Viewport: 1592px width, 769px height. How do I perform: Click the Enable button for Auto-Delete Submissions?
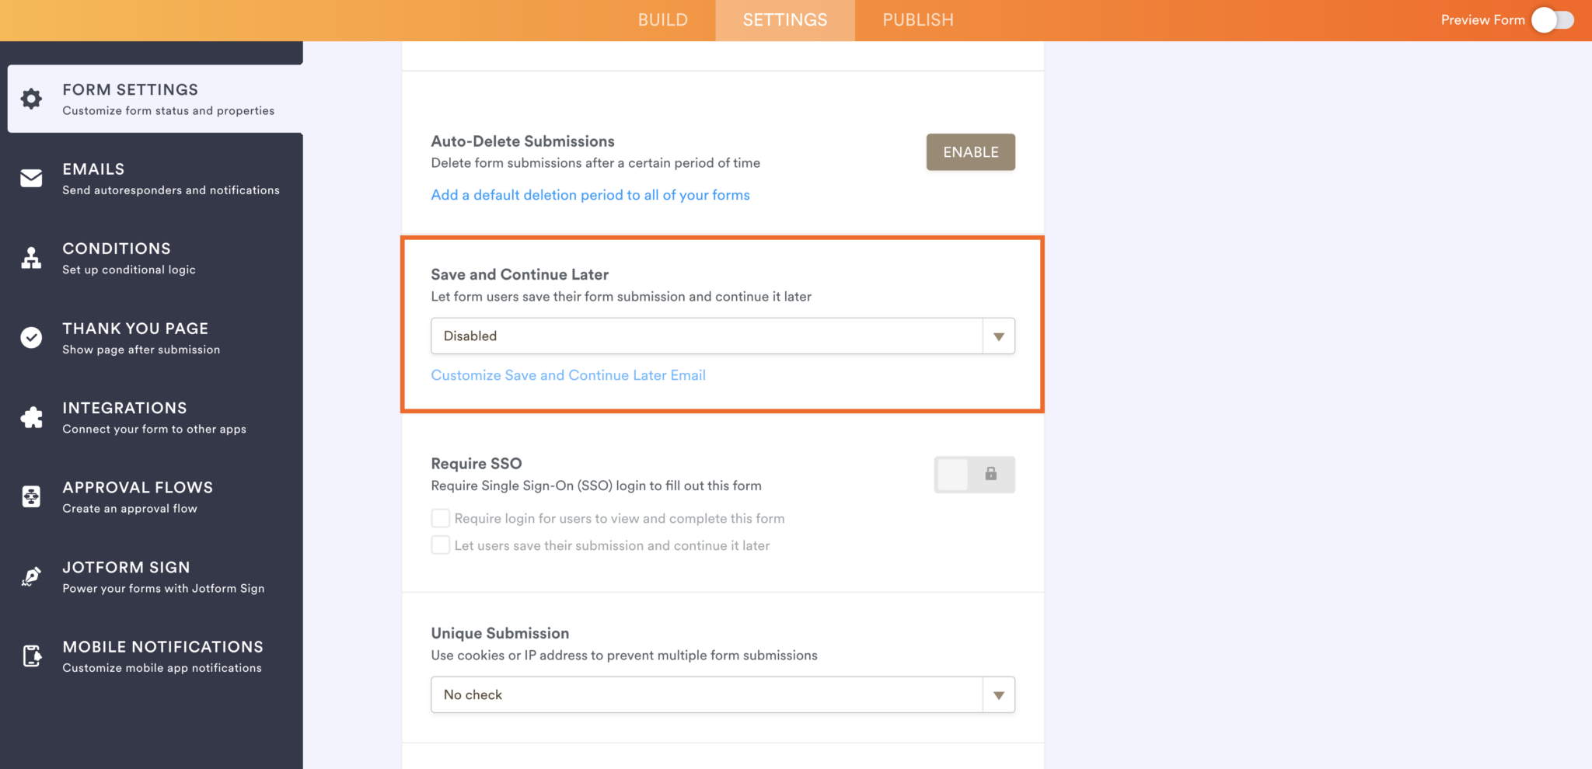pyautogui.click(x=970, y=151)
